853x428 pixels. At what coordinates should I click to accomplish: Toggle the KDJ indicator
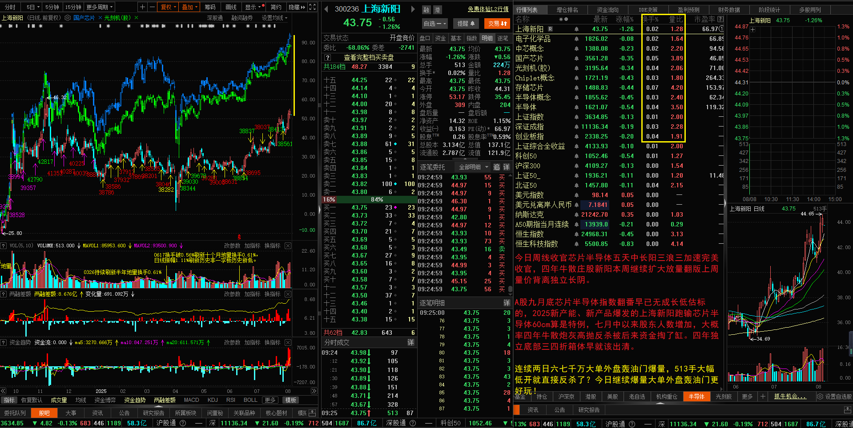(x=213, y=400)
